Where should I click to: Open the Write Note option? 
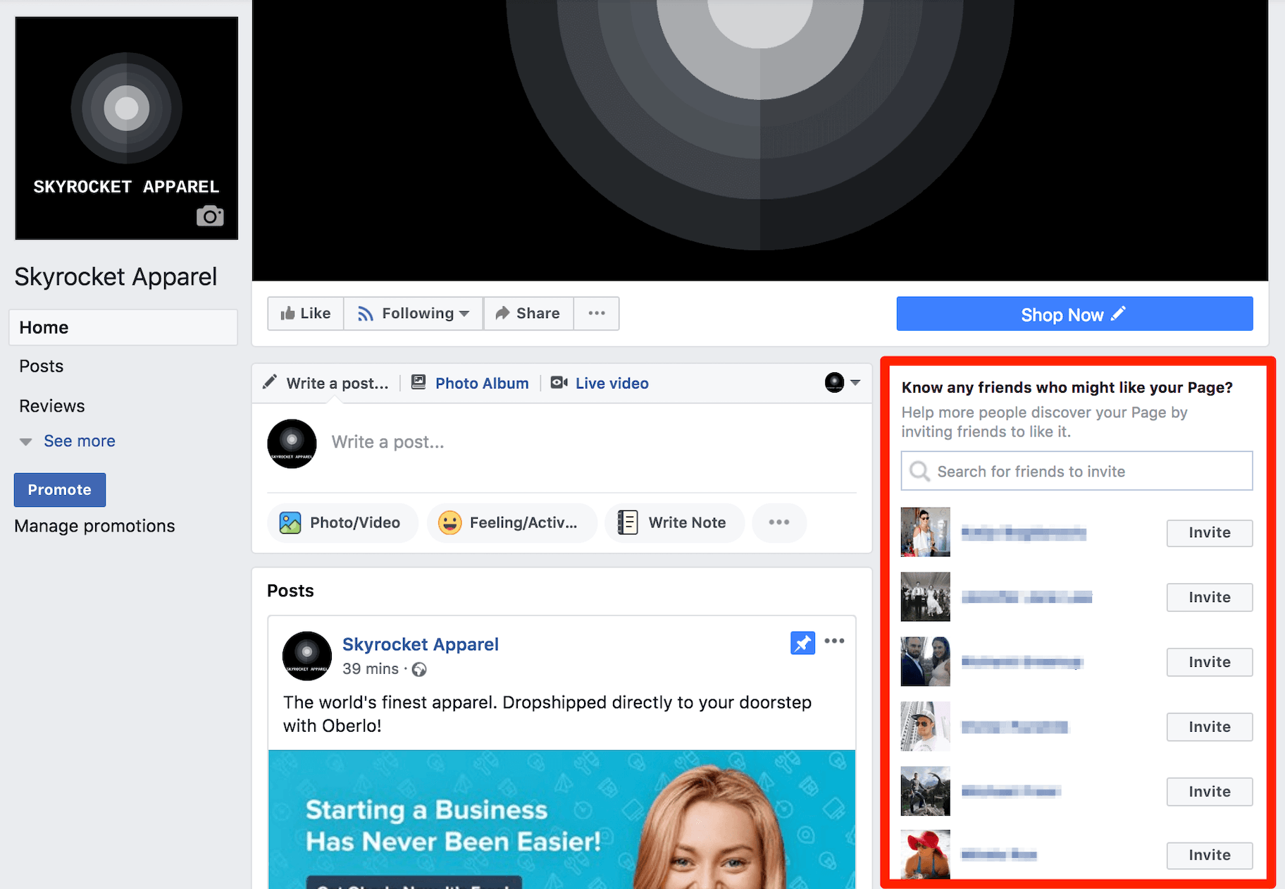[673, 522]
